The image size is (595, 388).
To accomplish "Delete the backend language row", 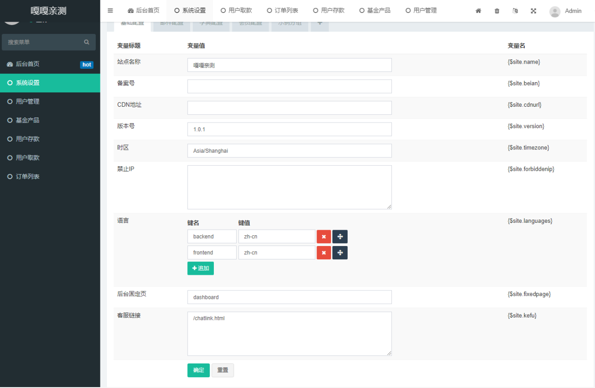I will [324, 237].
